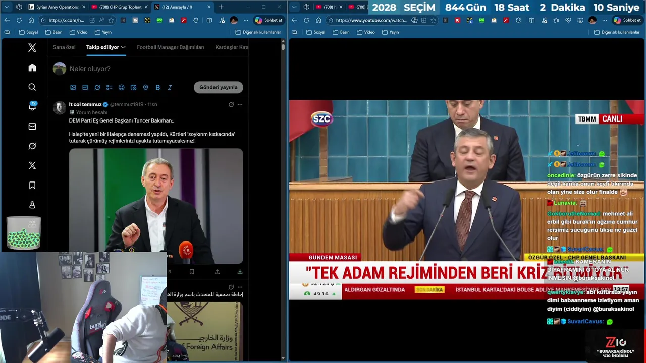The width and height of the screenshot is (646, 363).
Task: Go back in the YouTube browser window
Action: coord(294,20)
